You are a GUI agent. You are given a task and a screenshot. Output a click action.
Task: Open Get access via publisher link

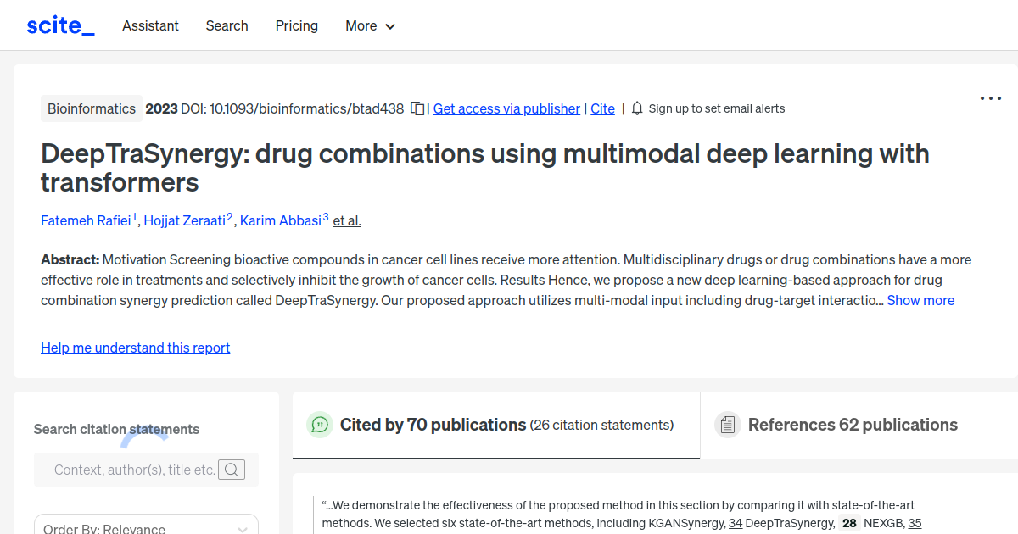point(506,108)
